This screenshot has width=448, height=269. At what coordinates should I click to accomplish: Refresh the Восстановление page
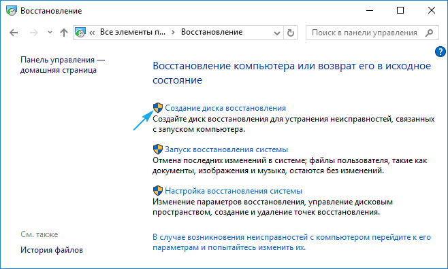click(291, 33)
